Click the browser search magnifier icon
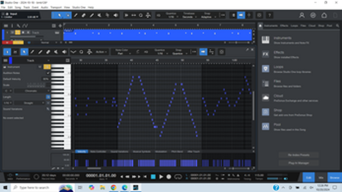342x192 pixels. (x=338, y=26)
